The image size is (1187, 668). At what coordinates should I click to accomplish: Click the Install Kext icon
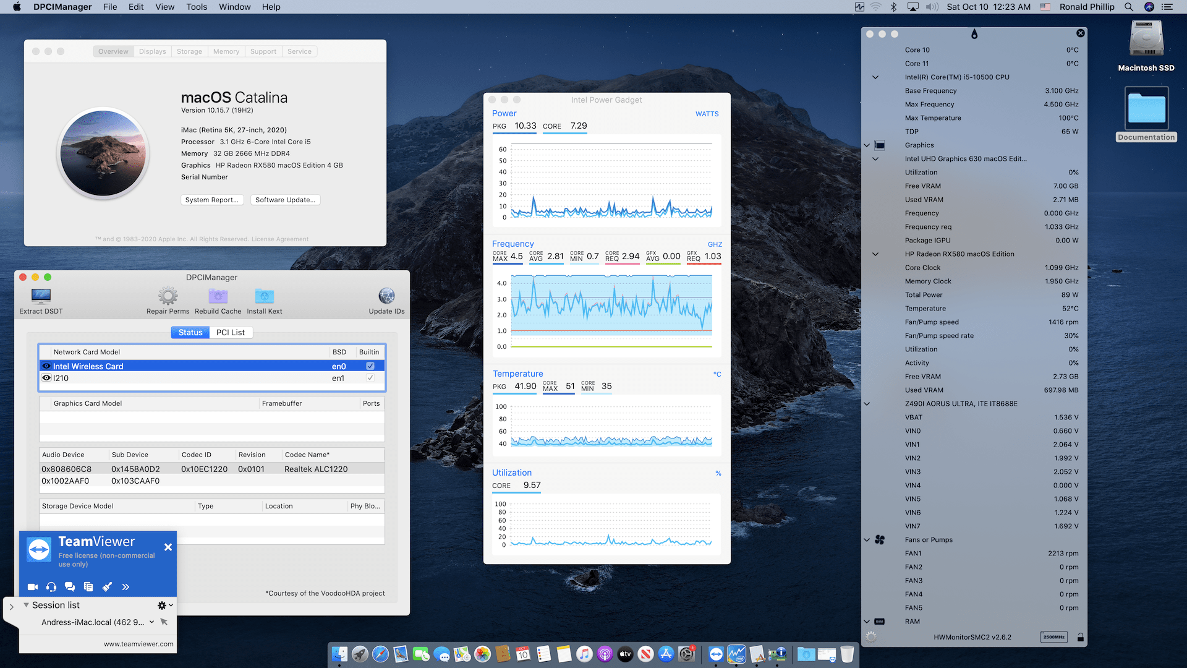(x=264, y=296)
